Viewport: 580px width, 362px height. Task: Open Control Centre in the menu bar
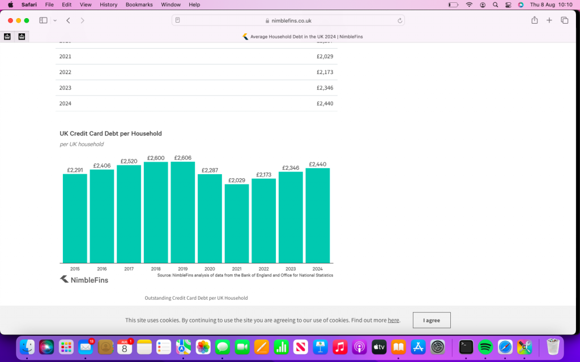click(x=508, y=5)
